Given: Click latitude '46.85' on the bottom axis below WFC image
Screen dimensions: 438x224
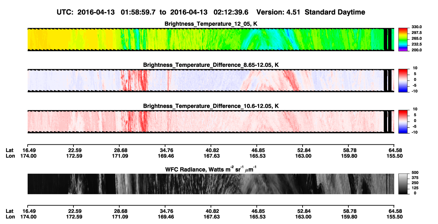Looking at the screenshot, I should 257,211.
